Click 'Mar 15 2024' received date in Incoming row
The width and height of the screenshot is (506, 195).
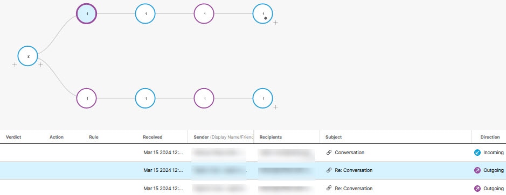click(163, 153)
